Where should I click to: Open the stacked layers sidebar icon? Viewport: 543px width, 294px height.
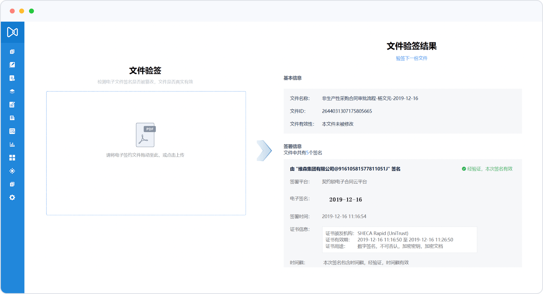click(x=12, y=91)
